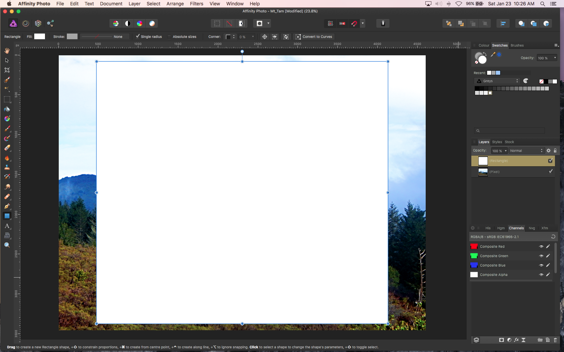564x352 pixels.
Task: Apply Auto White Balance from toolbar
Action: click(152, 23)
